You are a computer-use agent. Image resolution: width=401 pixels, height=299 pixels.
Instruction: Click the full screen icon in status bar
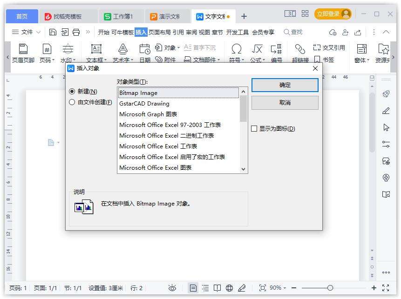tap(386, 288)
